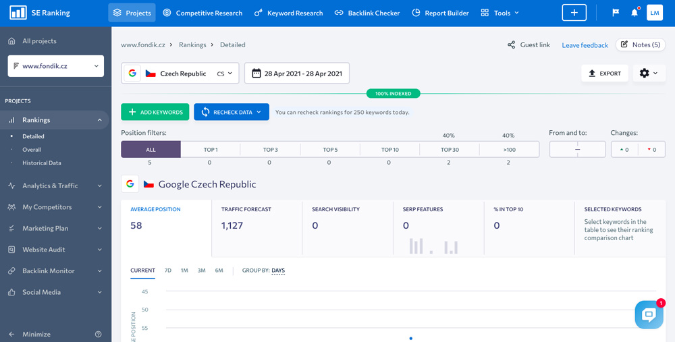Select AVERAGE POSITION metric card
The width and height of the screenshot is (675, 342).
[x=166, y=228]
